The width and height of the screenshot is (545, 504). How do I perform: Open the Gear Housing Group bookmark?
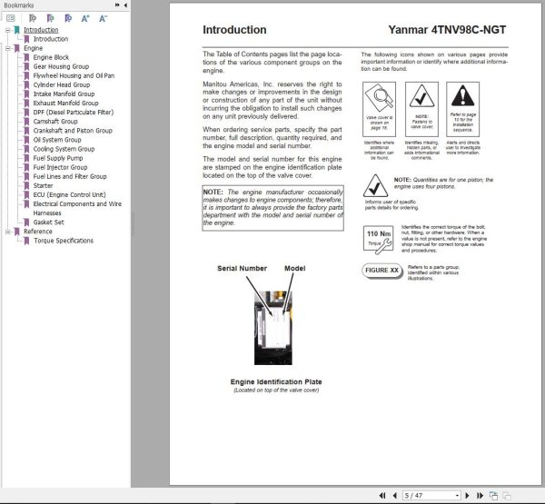pyautogui.click(x=61, y=66)
